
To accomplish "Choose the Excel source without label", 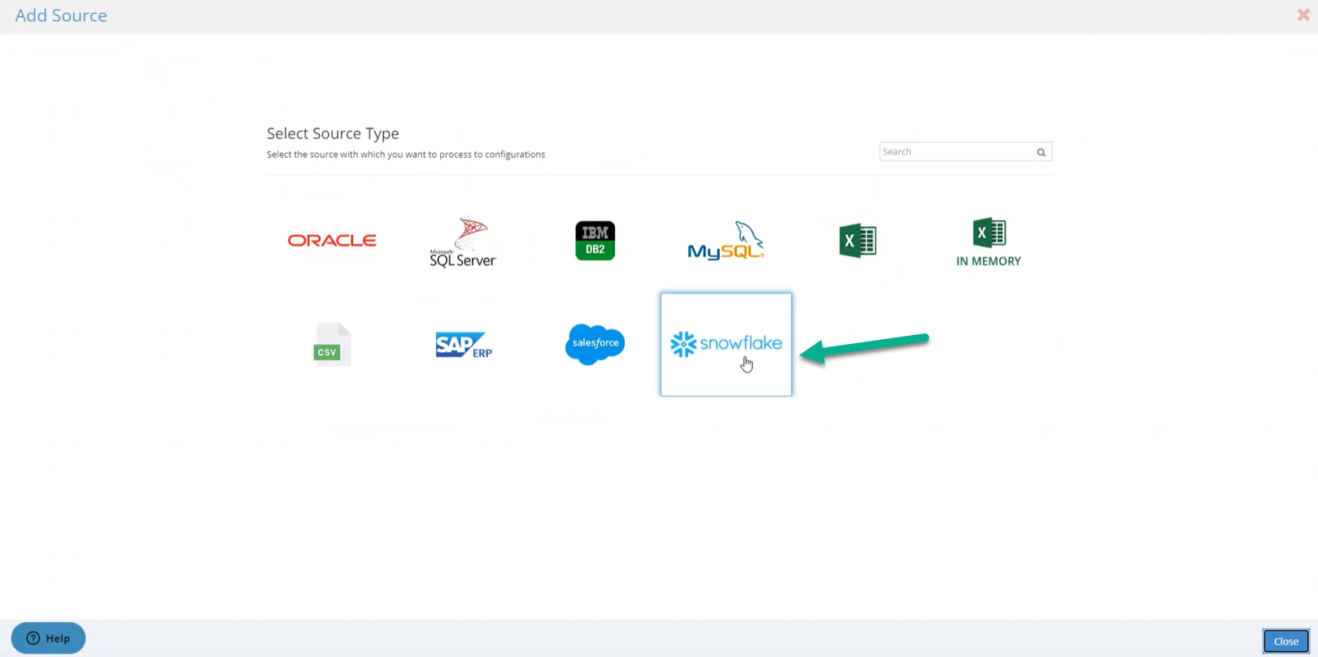I will pos(858,241).
